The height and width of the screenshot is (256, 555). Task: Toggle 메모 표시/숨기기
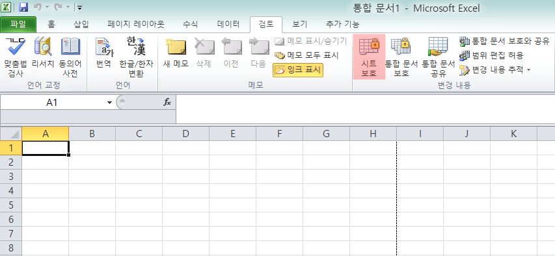point(311,41)
